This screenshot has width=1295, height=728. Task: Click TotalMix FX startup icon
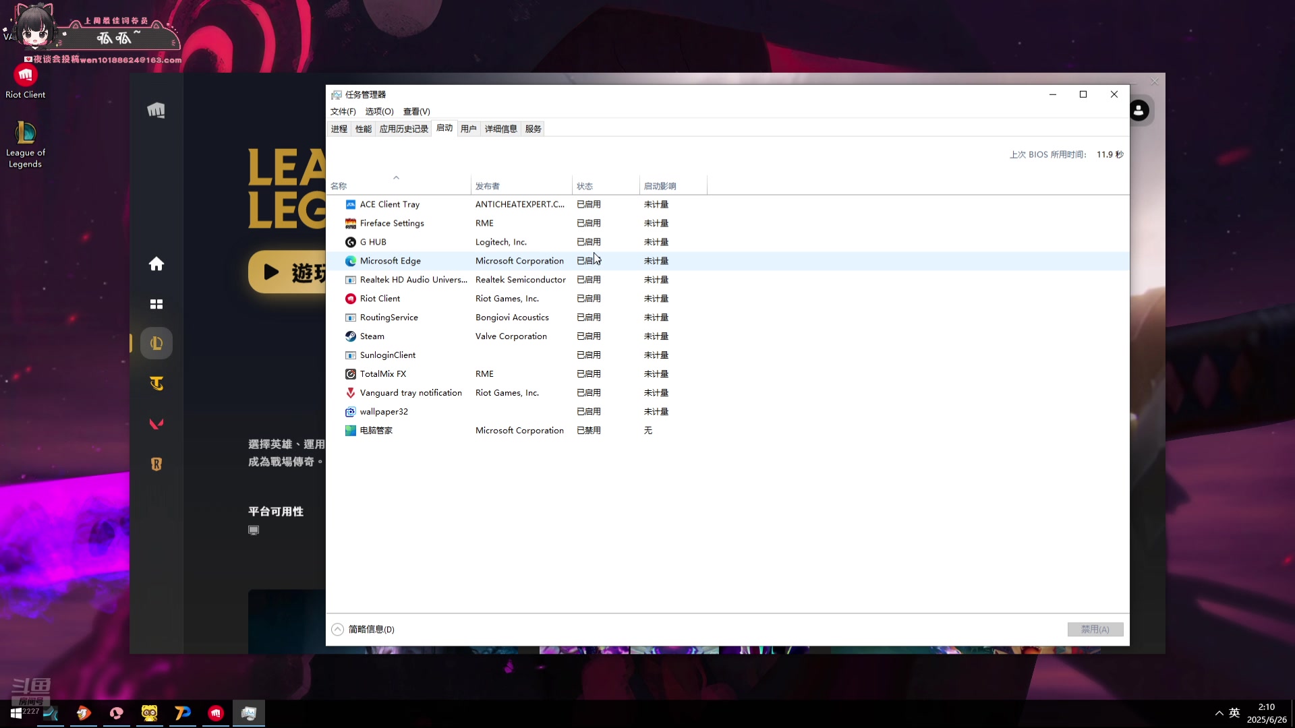pyautogui.click(x=351, y=374)
